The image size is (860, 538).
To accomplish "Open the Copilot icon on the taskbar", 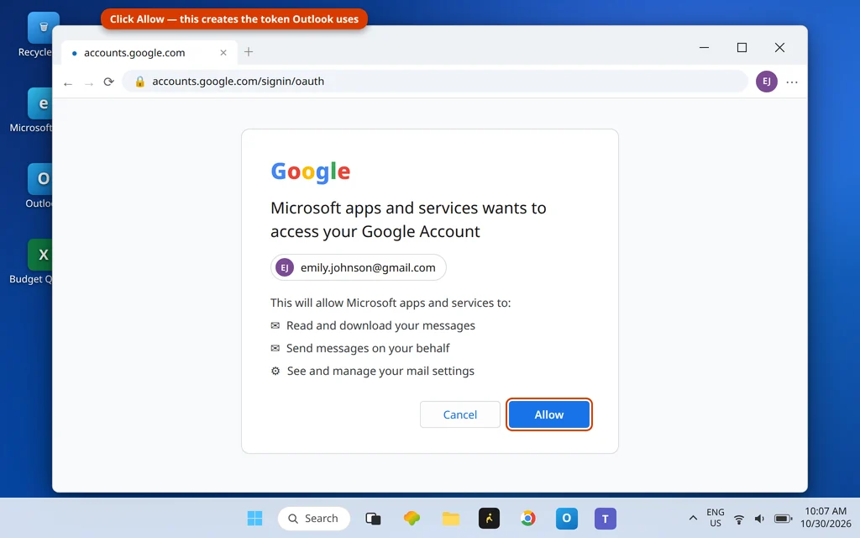I will coord(412,518).
